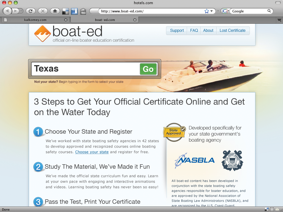The image size is (283, 212).
Task: Open the back/forward history dropdown arrow
Action: tap(21, 11)
